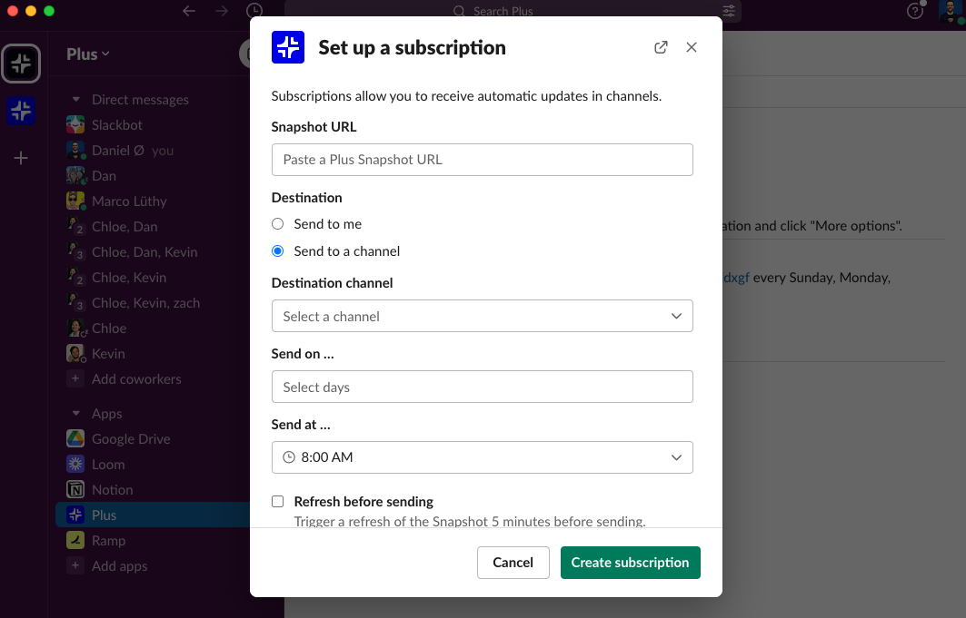Image resolution: width=966 pixels, height=618 pixels.
Task: Click the Loom icon
Action: (75, 465)
